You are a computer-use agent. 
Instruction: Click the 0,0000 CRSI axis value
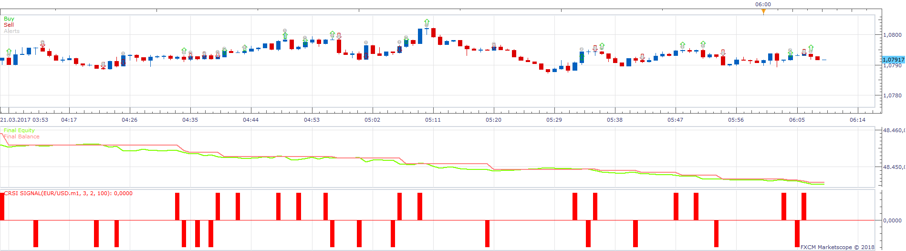pos(893,220)
